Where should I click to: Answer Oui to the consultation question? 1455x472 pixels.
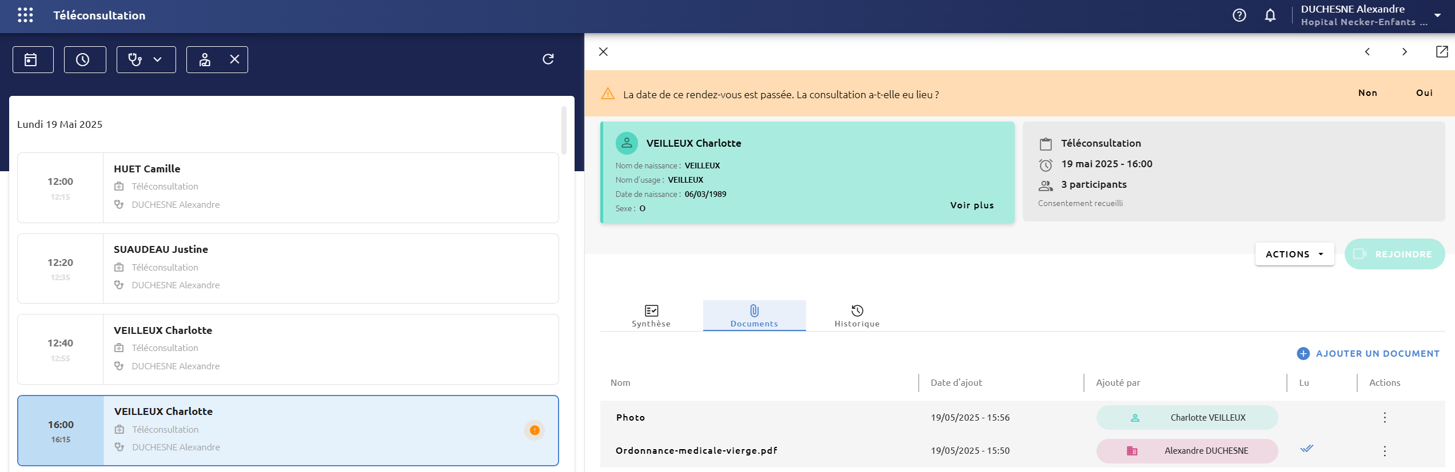(x=1424, y=93)
